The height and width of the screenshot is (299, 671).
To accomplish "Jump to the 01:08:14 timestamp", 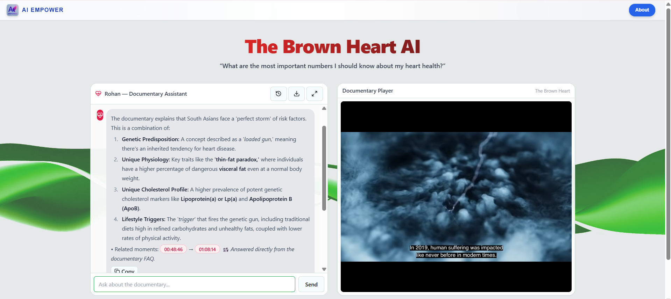I will pyautogui.click(x=207, y=249).
